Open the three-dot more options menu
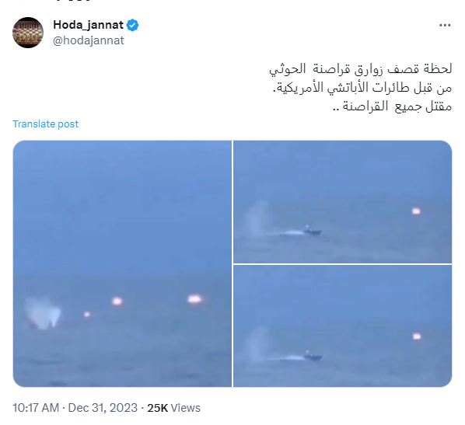This screenshot has height=425, width=465. (x=445, y=26)
